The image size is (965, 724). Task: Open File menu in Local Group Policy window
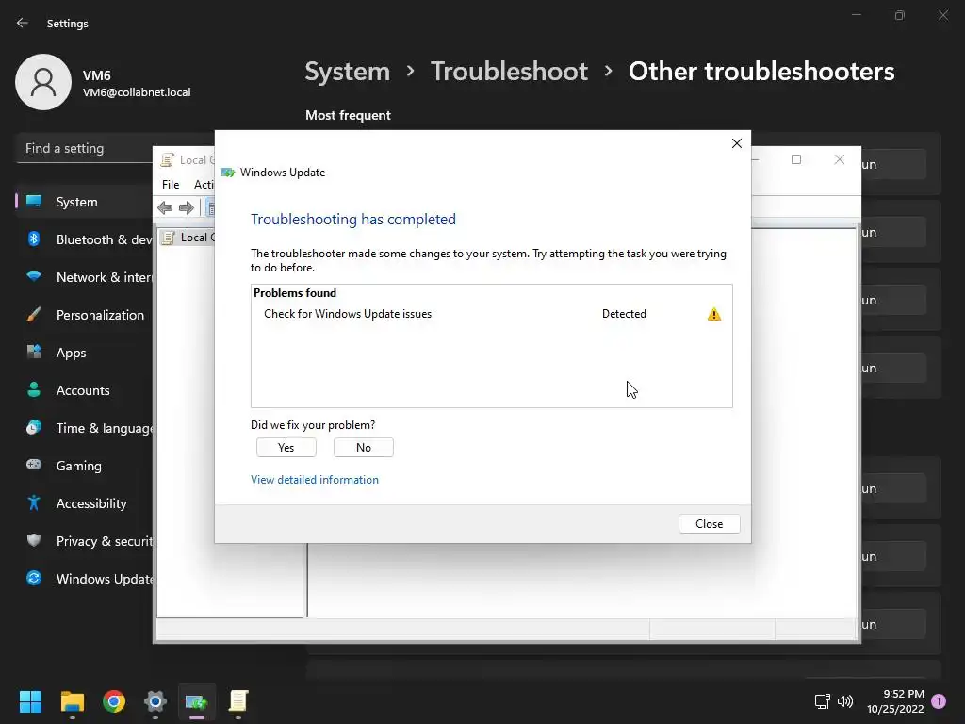(171, 185)
